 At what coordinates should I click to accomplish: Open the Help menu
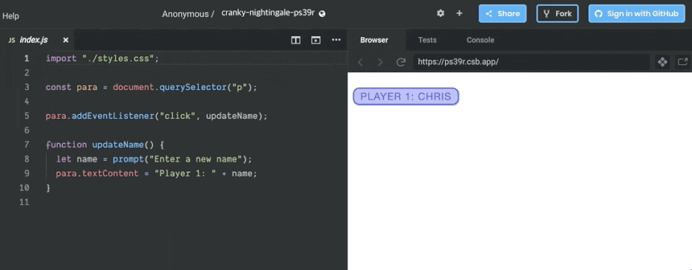coord(10,16)
